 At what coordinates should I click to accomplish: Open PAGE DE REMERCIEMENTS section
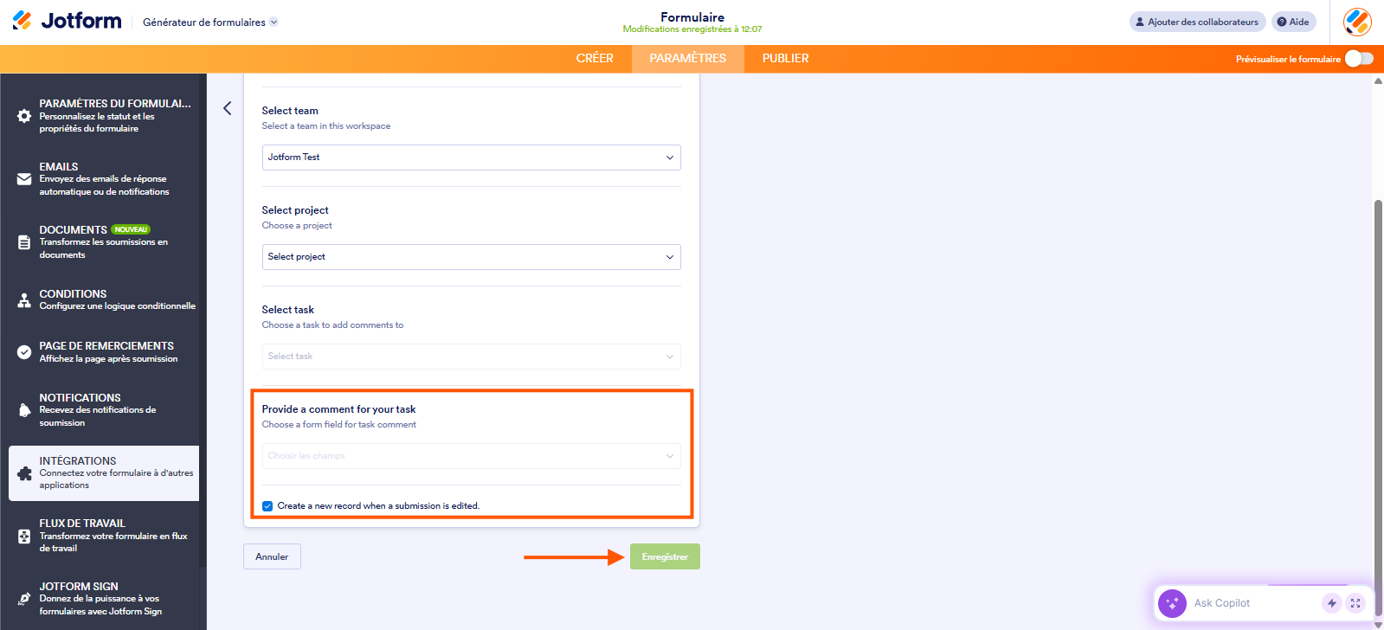[104, 352]
